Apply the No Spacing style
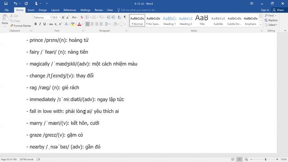This screenshot has height=162, width=288. tap(153, 21)
